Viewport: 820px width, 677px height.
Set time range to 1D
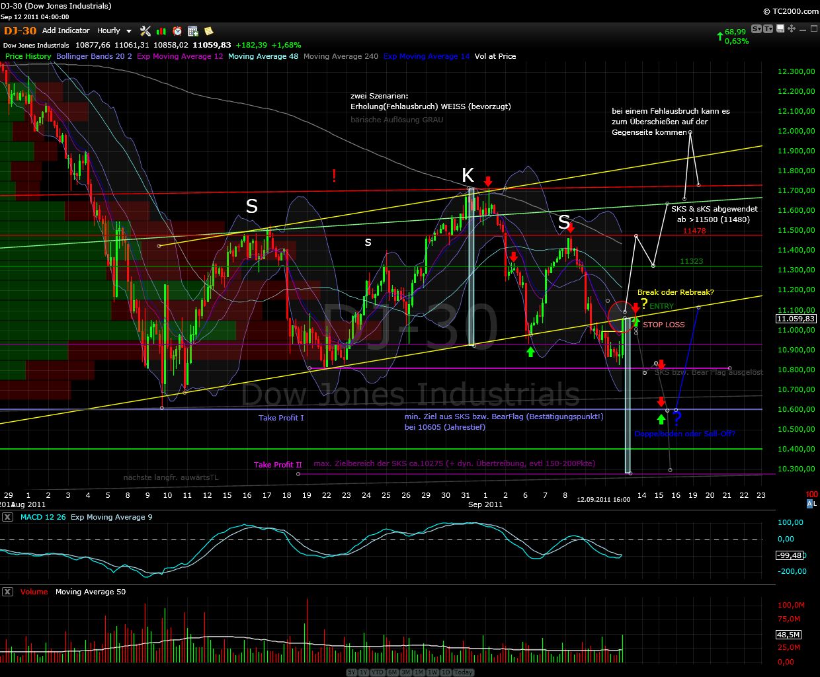click(x=444, y=672)
